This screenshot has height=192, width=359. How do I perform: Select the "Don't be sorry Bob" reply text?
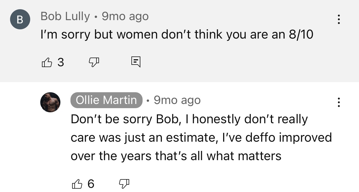[125, 119]
